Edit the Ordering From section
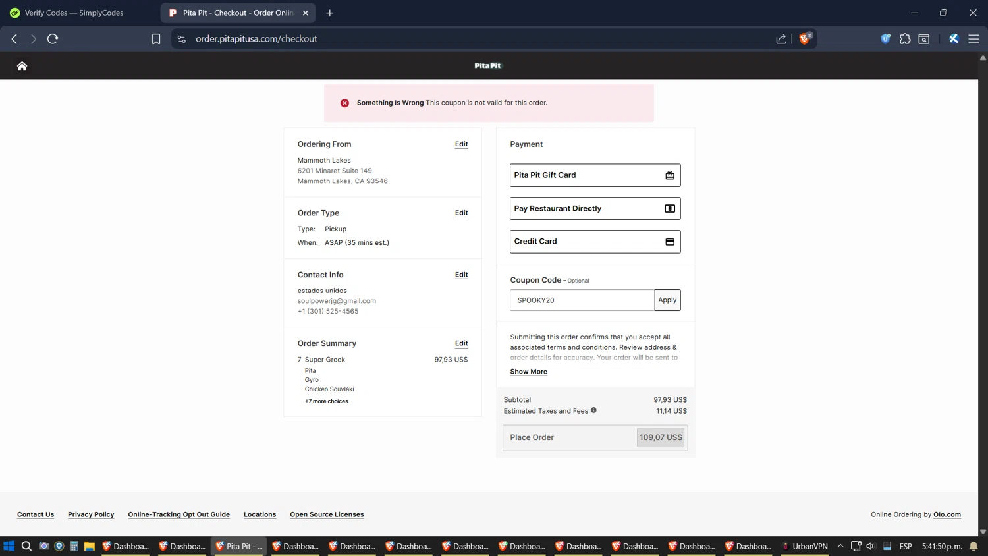988x556 pixels. [461, 144]
